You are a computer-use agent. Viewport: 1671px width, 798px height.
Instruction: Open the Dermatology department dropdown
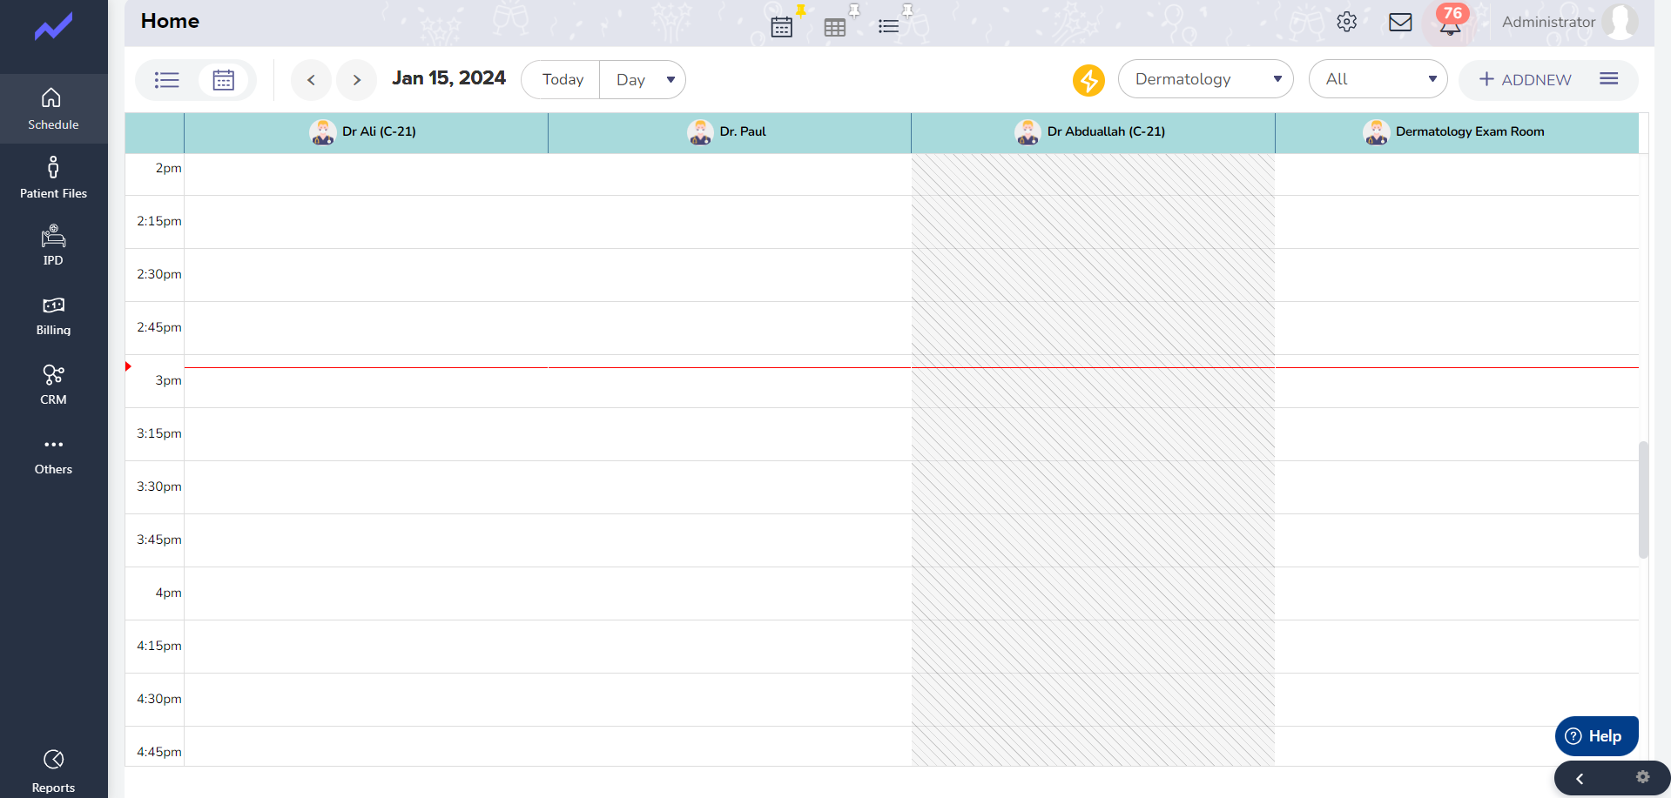[1205, 79]
